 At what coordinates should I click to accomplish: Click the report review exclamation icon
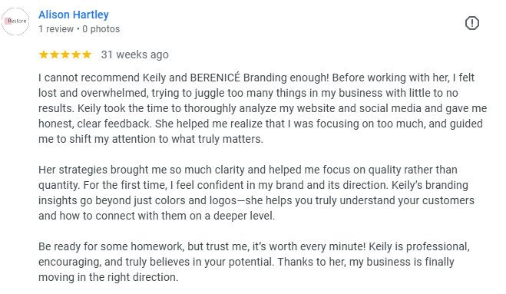[x=471, y=23]
